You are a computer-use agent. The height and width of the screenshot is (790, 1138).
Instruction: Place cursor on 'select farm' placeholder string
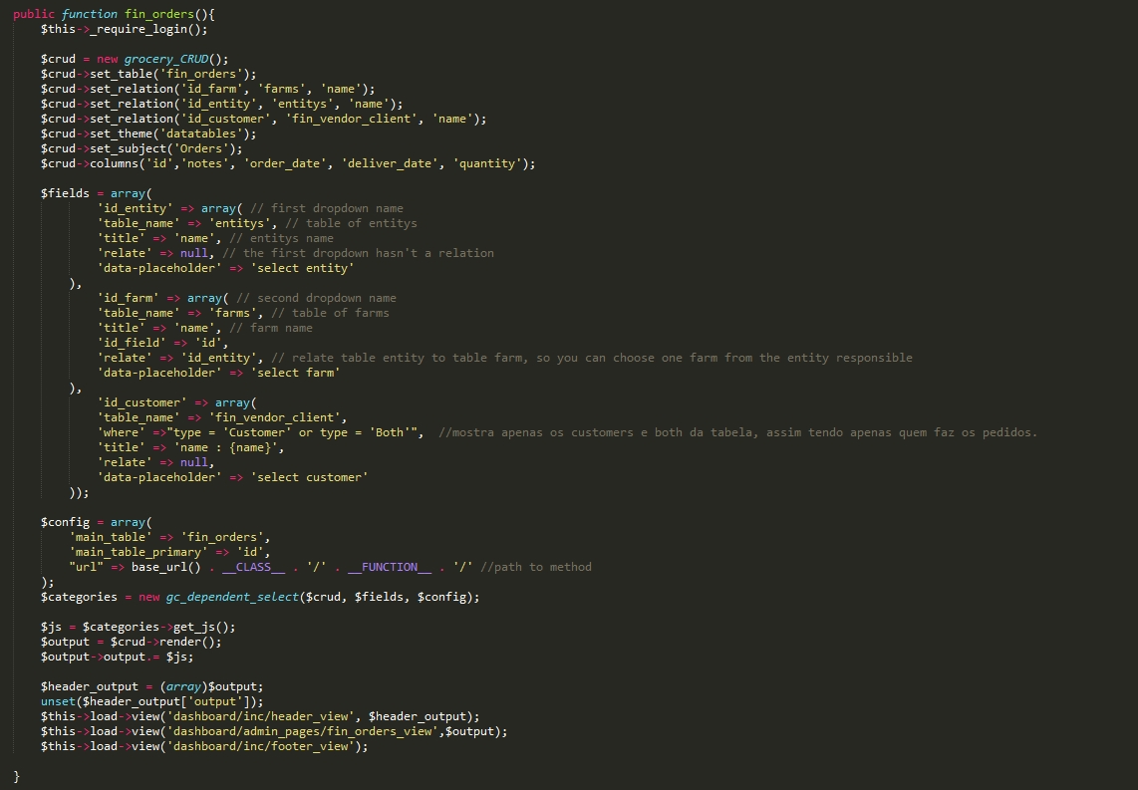point(295,373)
